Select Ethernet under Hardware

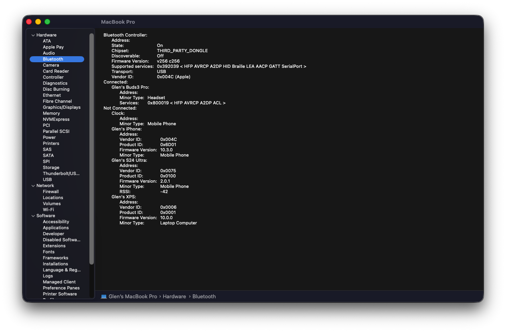coord(52,95)
